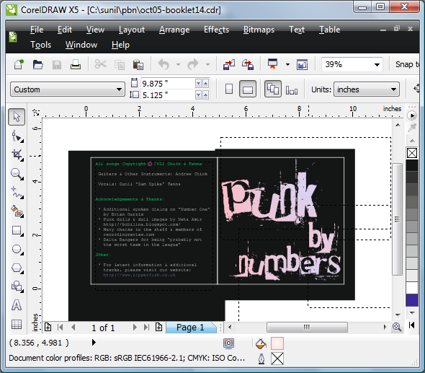This screenshot has width=425, height=373.
Task: Select the Text tool
Action: (17, 305)
